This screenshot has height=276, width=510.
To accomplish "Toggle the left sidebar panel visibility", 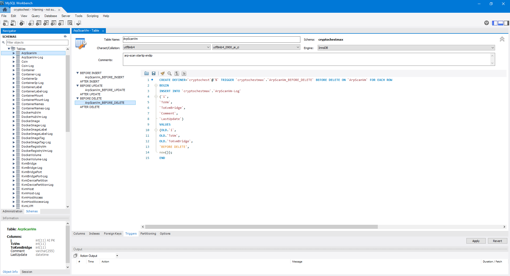I will [495, 23].
